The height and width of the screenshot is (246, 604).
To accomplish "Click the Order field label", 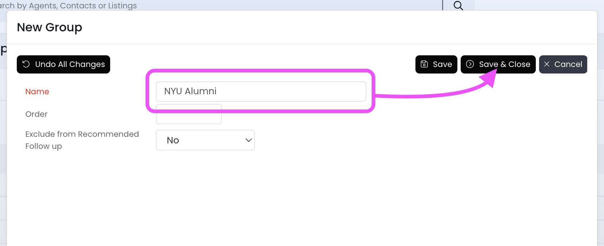I will (x=36, y=114).
